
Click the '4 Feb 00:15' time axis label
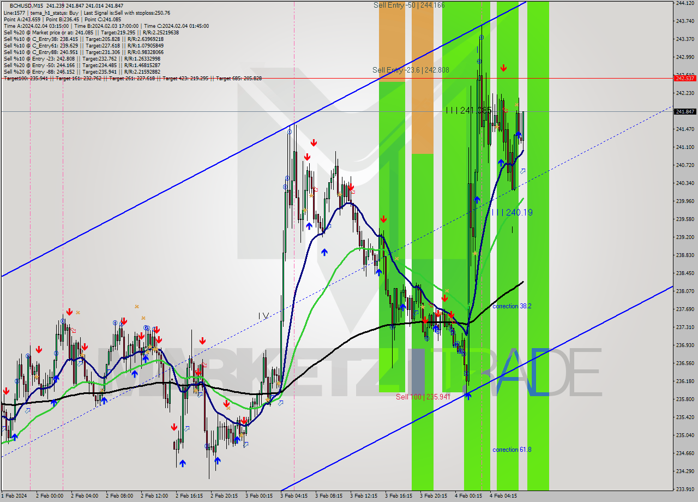click(x=468, y=497)
